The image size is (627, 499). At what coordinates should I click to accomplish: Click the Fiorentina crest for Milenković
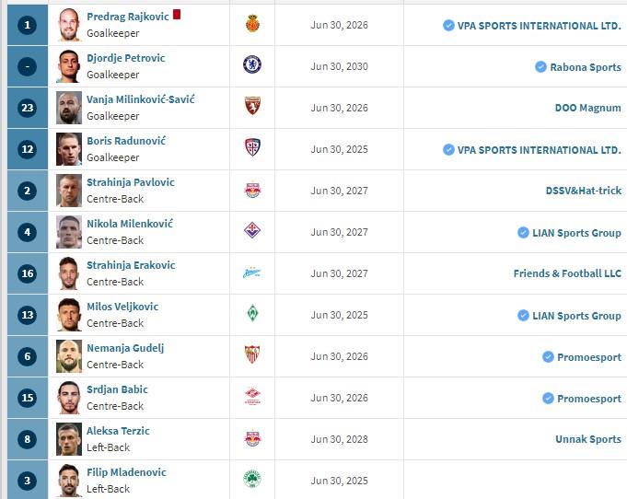coord(252,231)
